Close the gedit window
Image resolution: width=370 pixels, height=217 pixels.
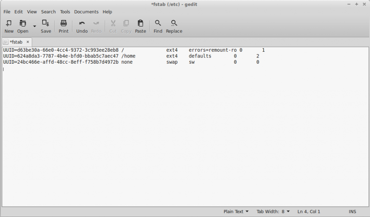click(364, 4)
